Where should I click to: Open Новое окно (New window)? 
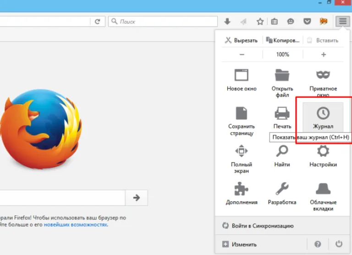coord(242,80)
